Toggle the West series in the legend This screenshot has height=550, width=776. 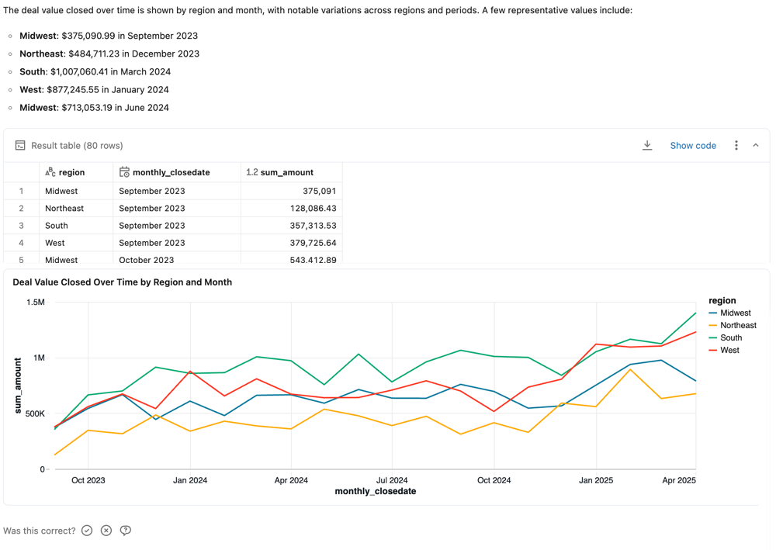coord(727,350)
